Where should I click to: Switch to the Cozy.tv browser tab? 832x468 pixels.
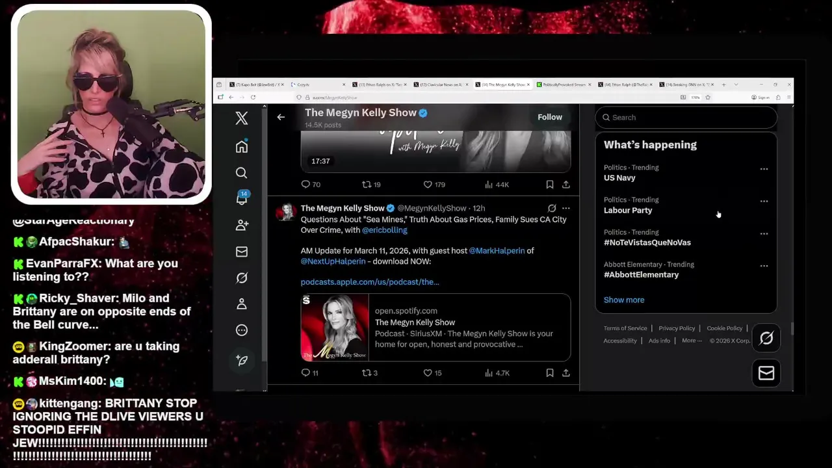317,84
